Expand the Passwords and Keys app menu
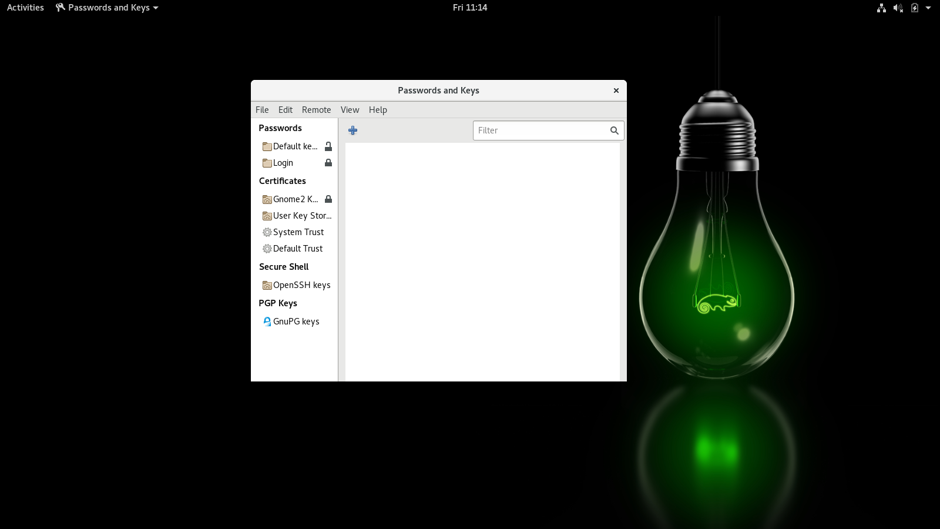 [108, 8]
